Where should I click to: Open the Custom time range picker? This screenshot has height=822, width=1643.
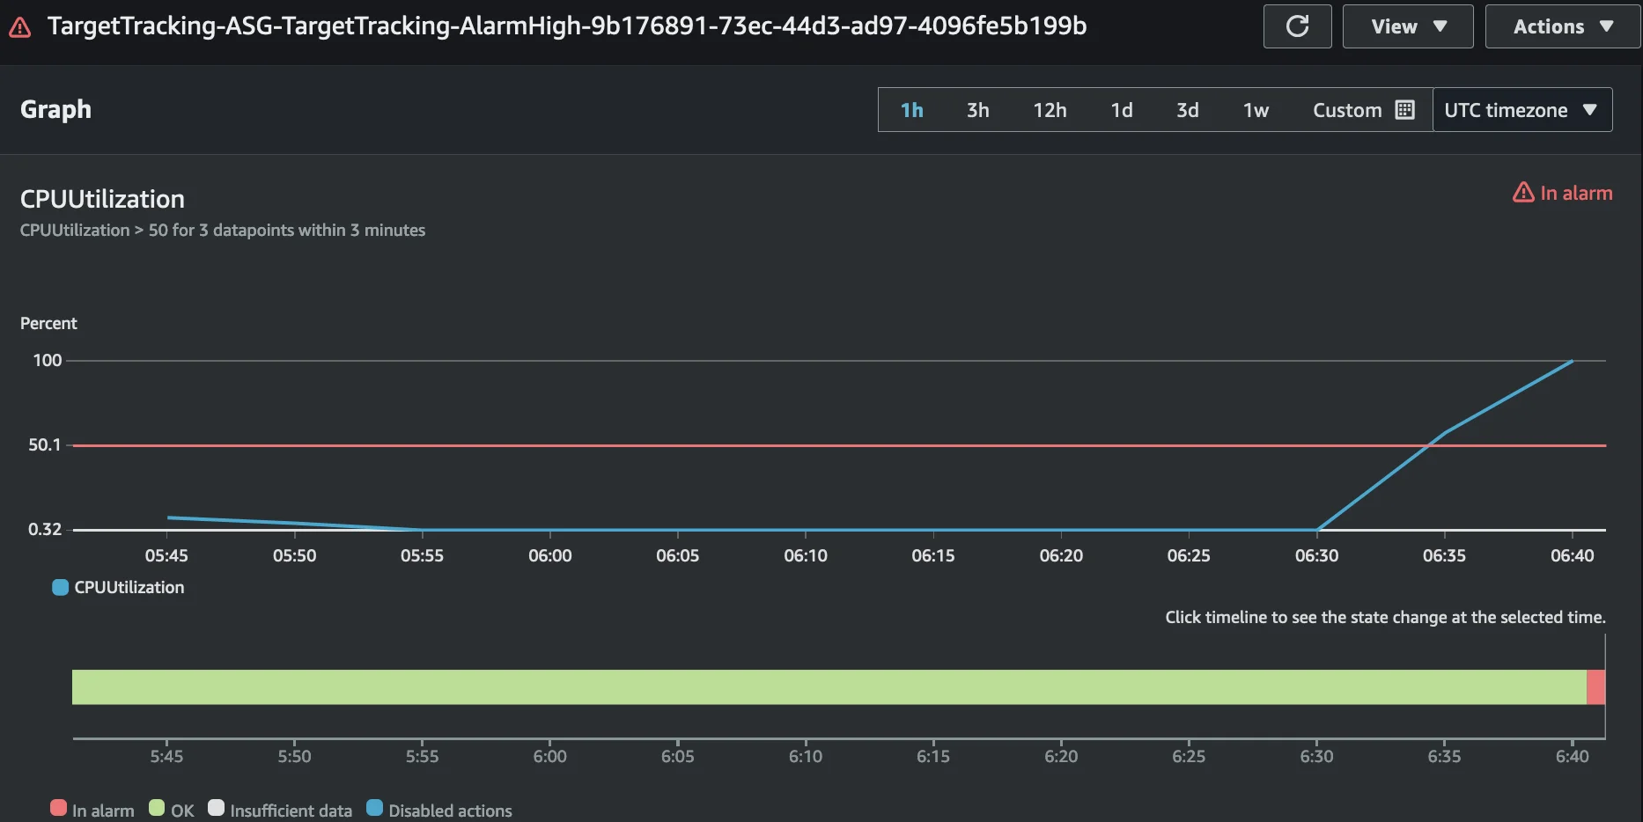(x=1363, y=110)
